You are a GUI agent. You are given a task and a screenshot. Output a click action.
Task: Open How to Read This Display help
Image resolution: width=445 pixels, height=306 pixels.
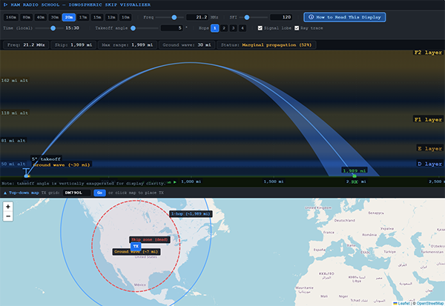point(345,17)
